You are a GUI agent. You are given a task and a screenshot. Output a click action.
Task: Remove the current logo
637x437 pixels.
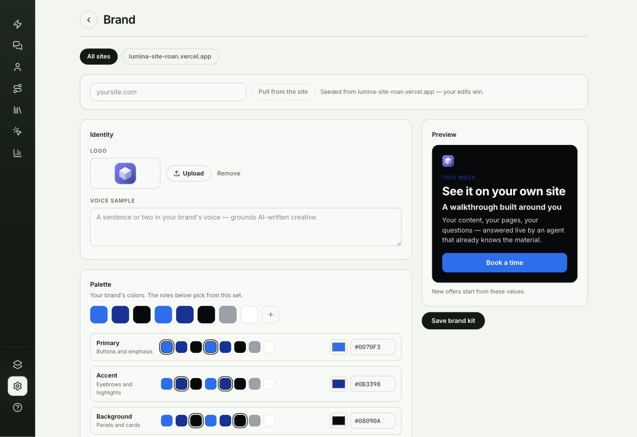pos(228,174)
